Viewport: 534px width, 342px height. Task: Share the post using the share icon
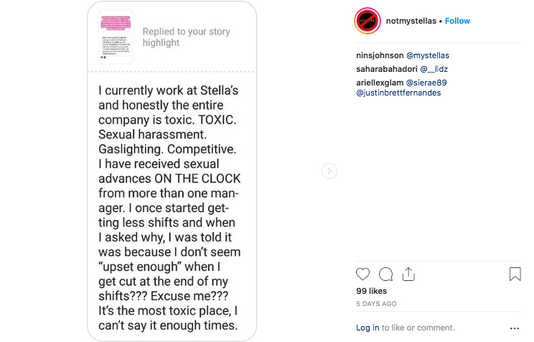pyautogui.click(x=408, y=274)
